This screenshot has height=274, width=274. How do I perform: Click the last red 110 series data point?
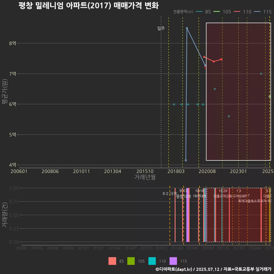(x=221, y=59)
